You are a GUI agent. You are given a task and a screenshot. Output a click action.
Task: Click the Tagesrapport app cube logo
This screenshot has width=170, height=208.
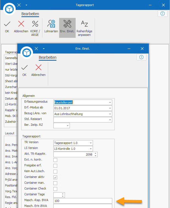click(9, 9)
